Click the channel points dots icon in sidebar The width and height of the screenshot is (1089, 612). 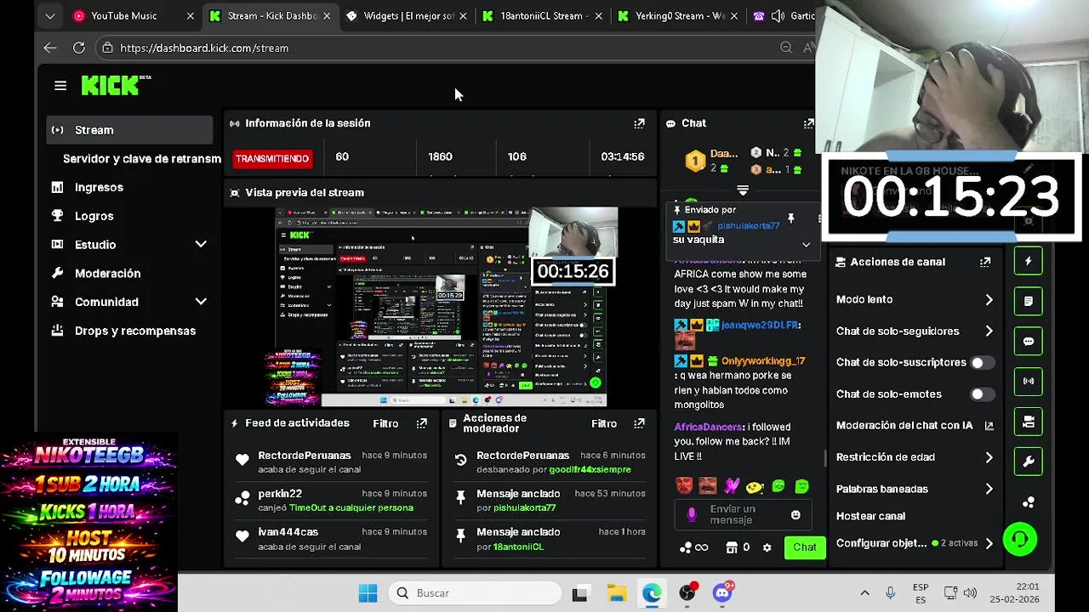tap(1029, 502)
